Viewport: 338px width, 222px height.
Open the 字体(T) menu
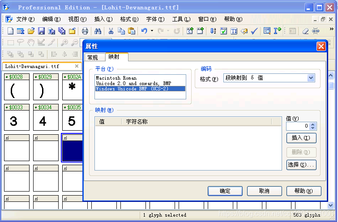click(155, 19)
